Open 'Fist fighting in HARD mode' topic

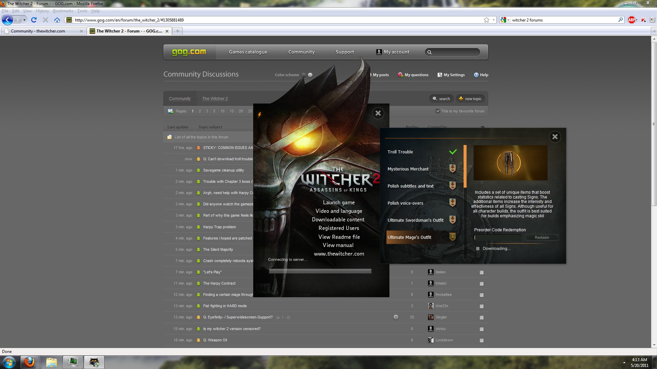coord(225,306)
